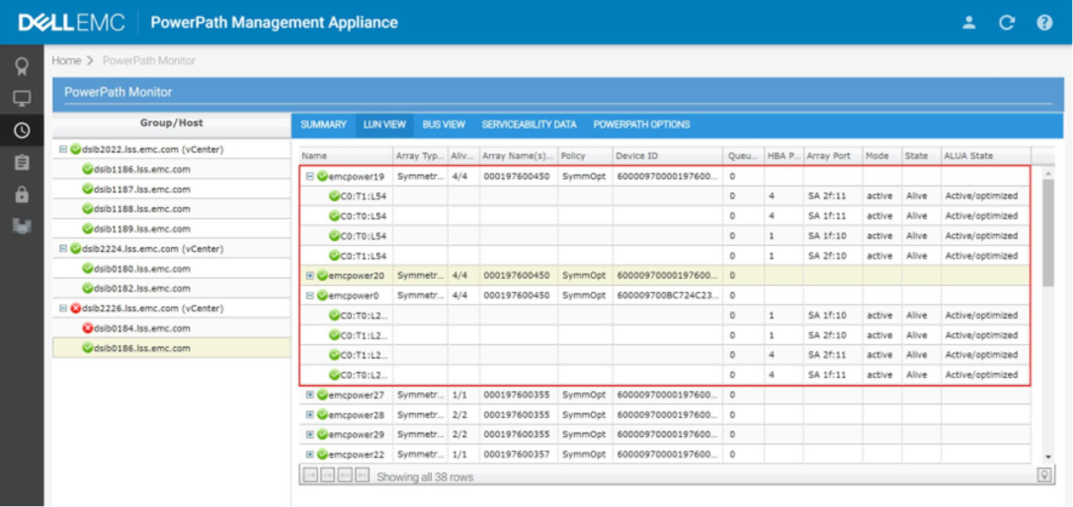This screenshot has width=1073, height=507.
Task: Expand the emcpower20 LUN row
Action: click(310, 276)
